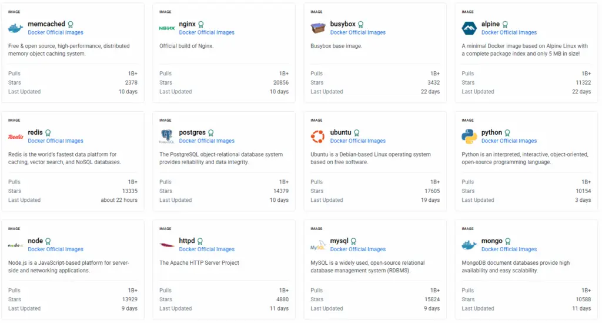Click the official badge next to nginx
Screen dimensions: 602x323
[x=201, y=24]
